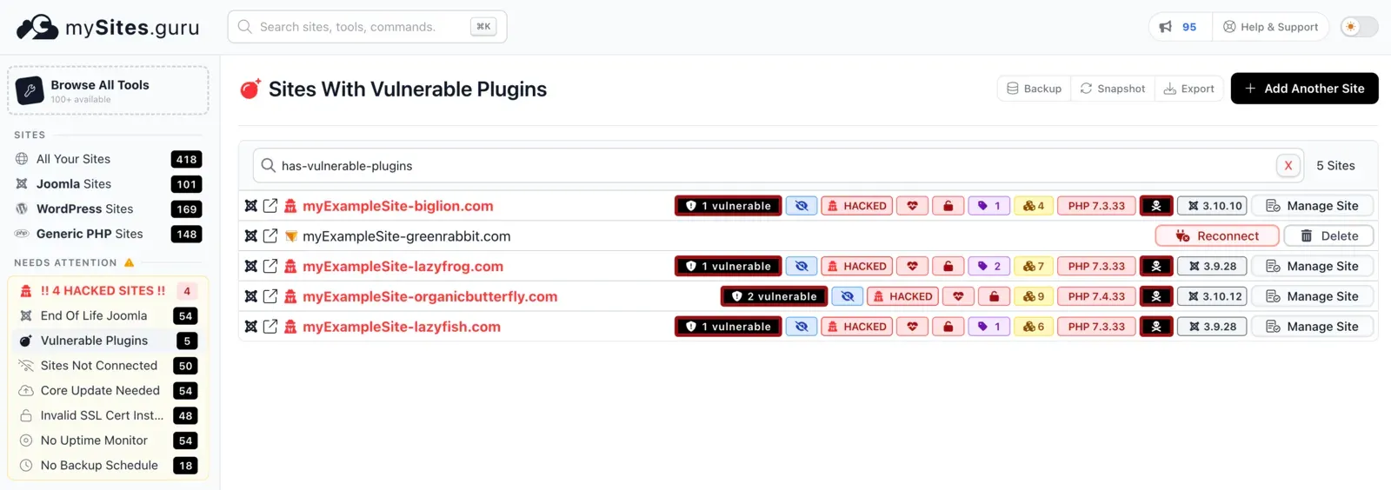
Task: Open Sites Not Connected list
Action: point(108,366)
